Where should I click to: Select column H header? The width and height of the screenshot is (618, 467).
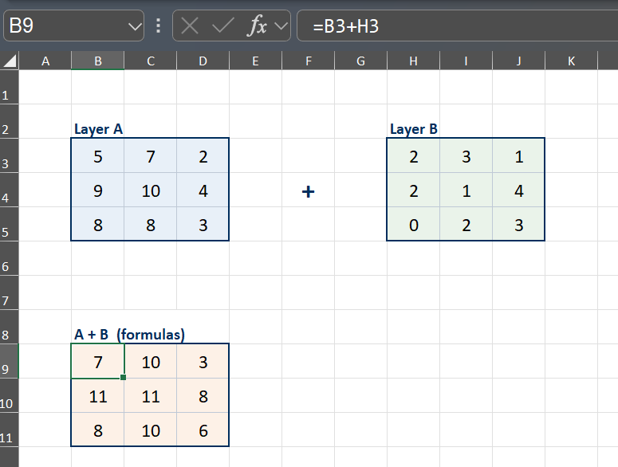coord(413,61)
